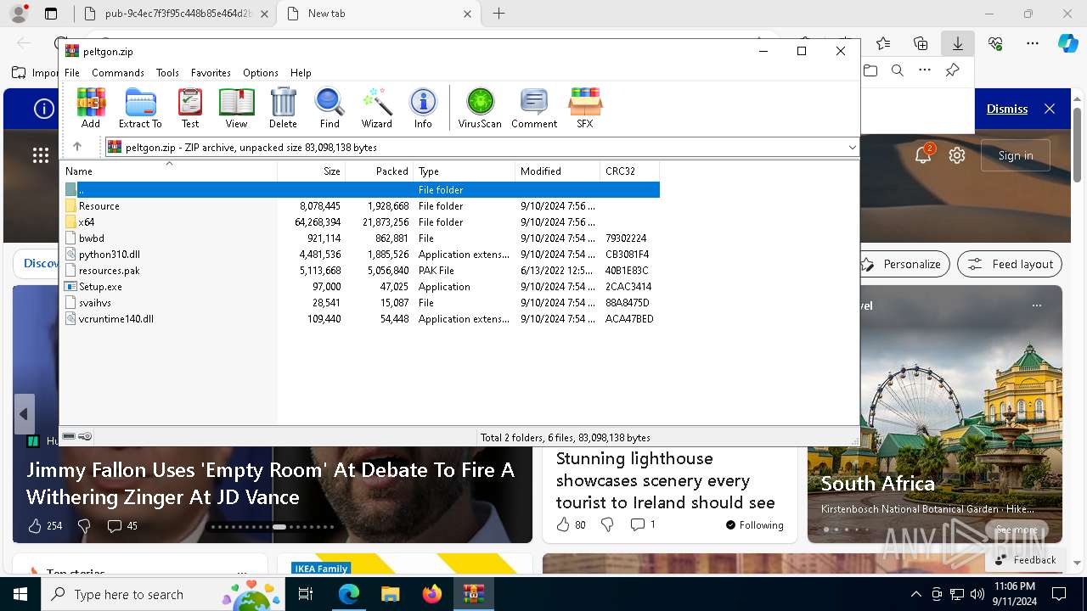Select the x64 folder row

point(360,222)
